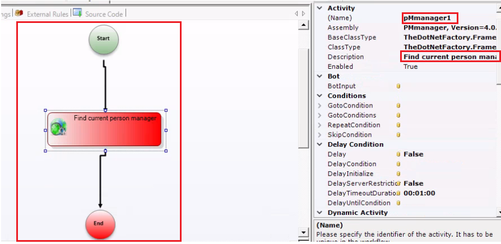This screenshot has width=501, height=244.
Task: Open the External Rules tab
Action: click(48, 15)
